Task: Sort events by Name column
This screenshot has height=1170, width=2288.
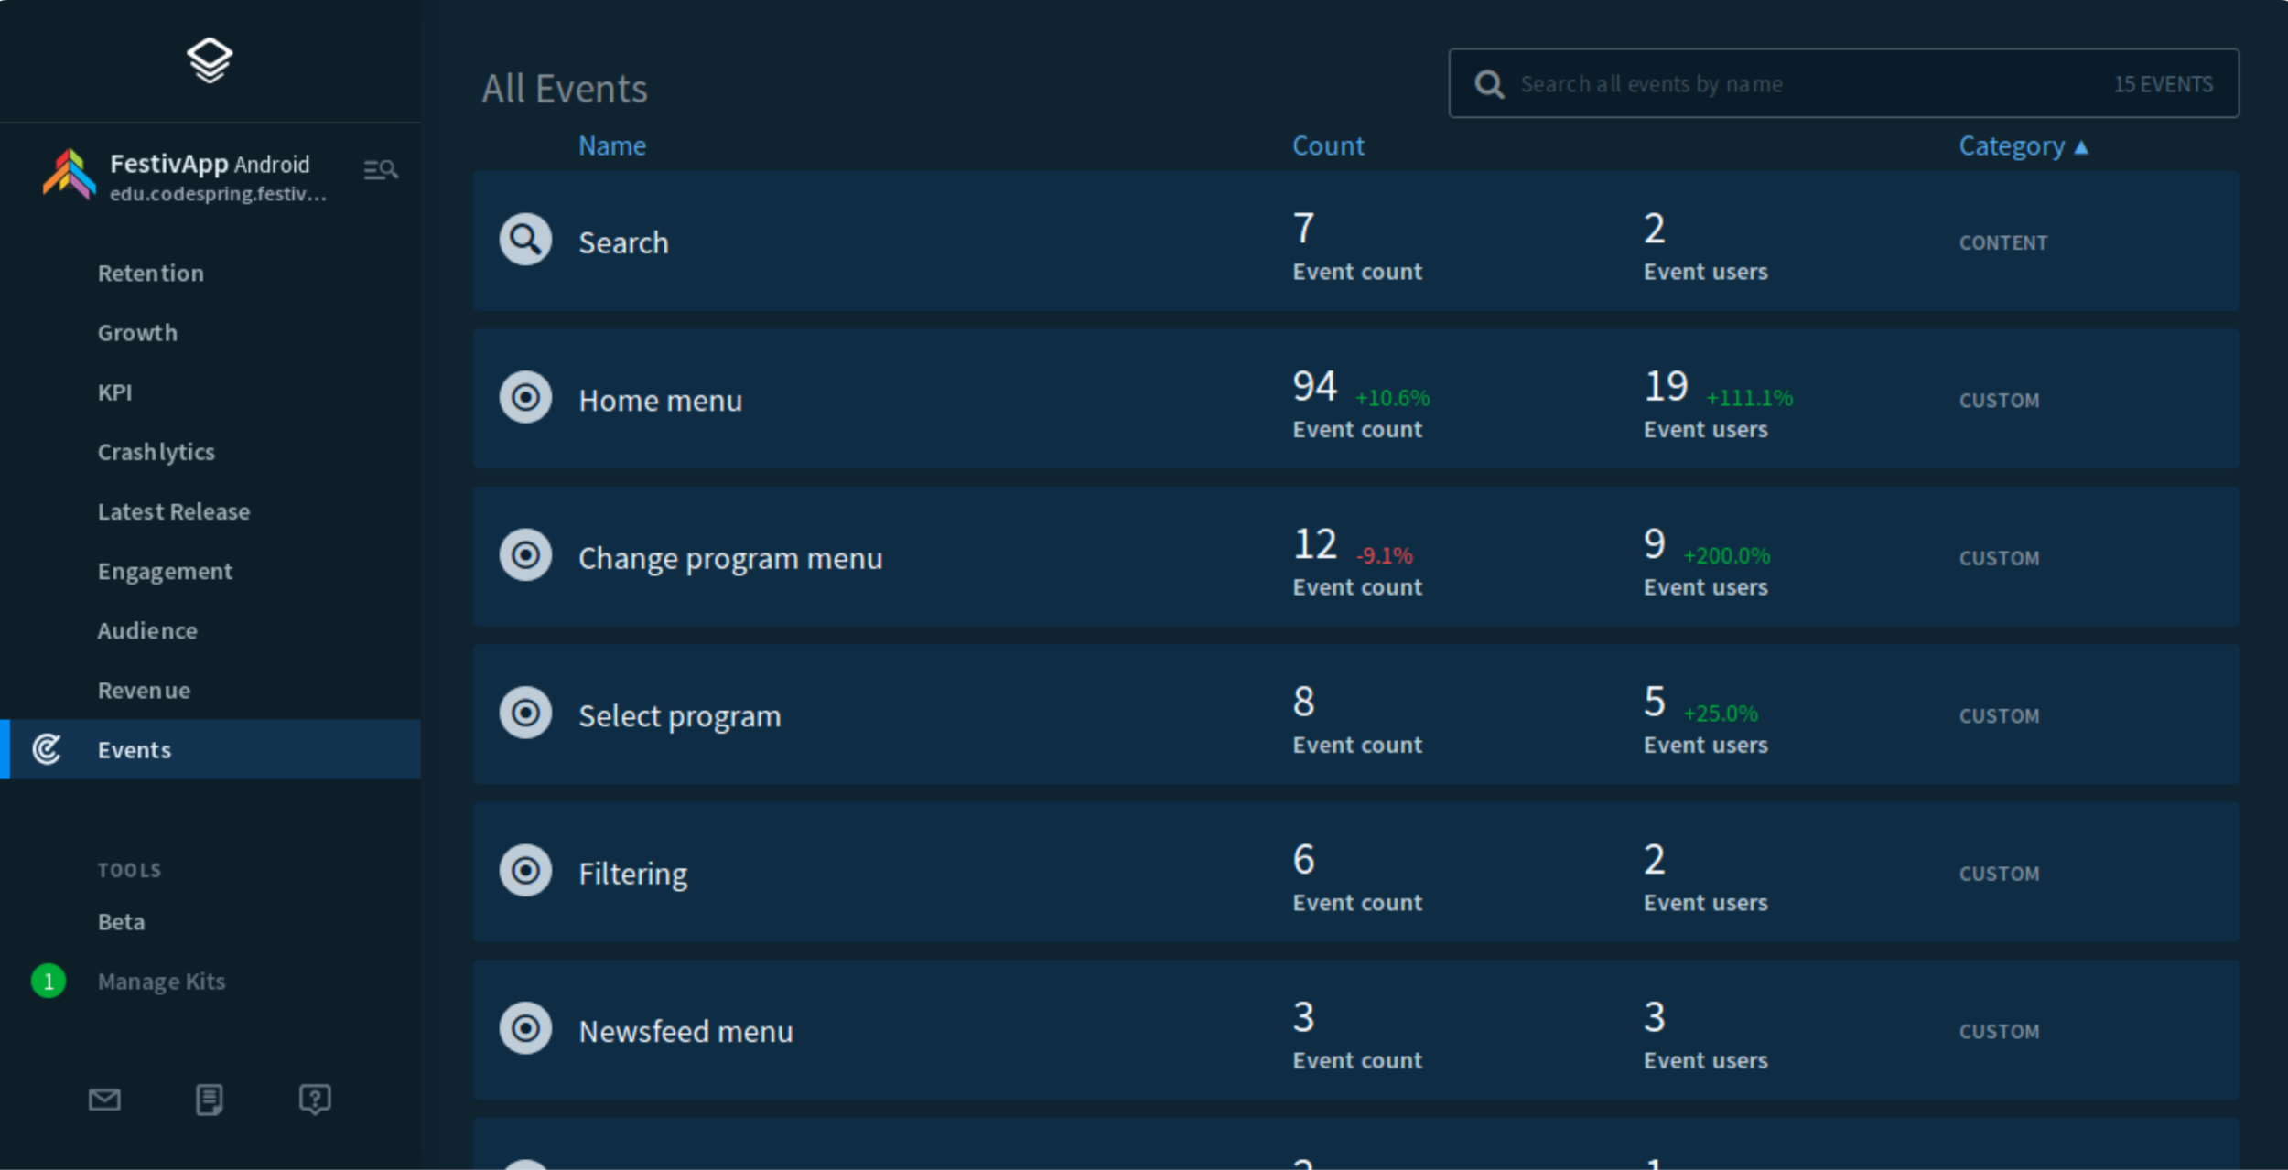Action: 612,146
